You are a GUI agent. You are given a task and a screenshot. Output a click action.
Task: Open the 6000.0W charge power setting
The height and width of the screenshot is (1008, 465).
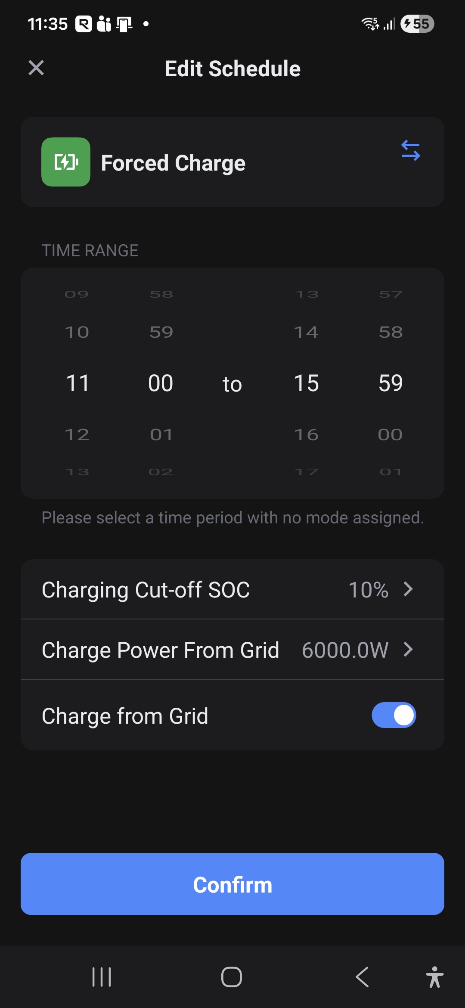345,650
